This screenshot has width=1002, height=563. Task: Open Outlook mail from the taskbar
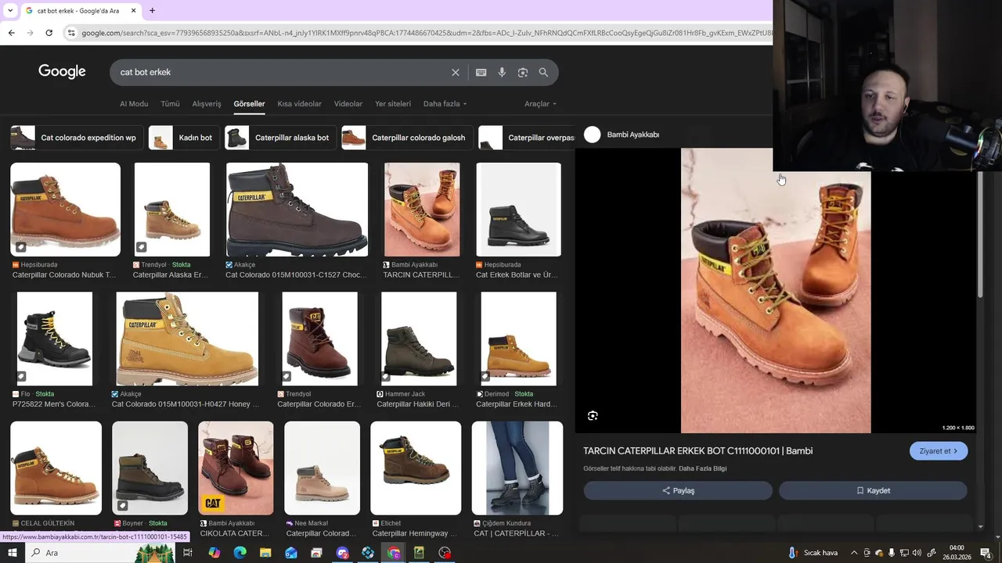pos(291,553)
